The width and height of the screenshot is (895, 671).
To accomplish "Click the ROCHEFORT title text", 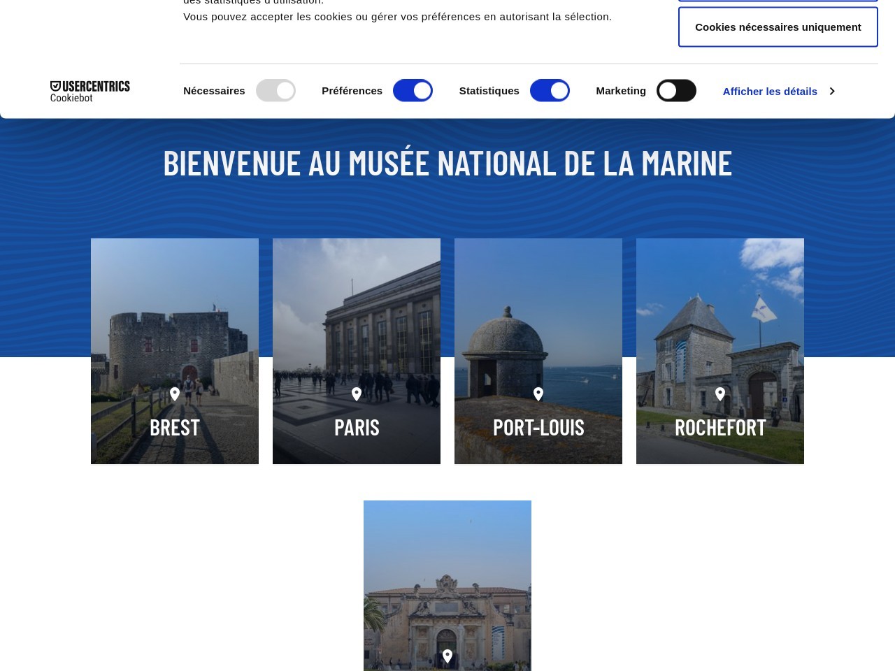I will coord(720,427).
